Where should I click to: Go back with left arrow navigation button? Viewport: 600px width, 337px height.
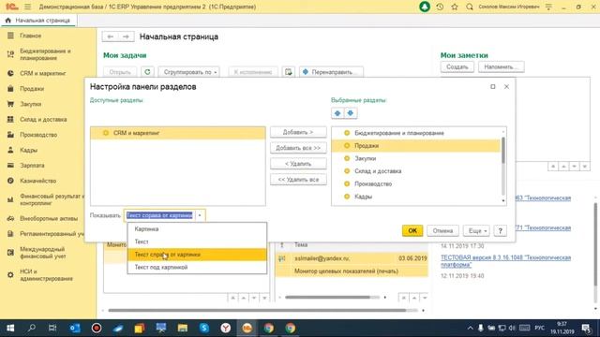point(111,37)
